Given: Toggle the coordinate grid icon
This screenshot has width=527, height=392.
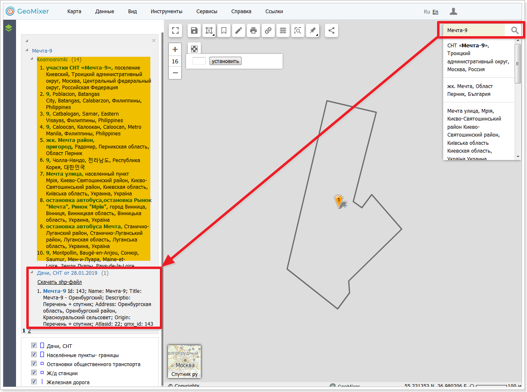Looking at the screenshot, I should [x=283, y=30].
